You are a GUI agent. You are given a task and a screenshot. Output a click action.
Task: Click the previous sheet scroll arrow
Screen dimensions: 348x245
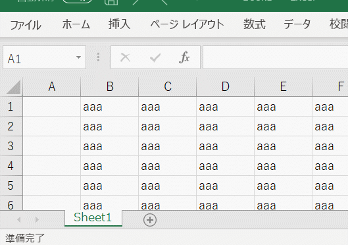coord(19,220)
